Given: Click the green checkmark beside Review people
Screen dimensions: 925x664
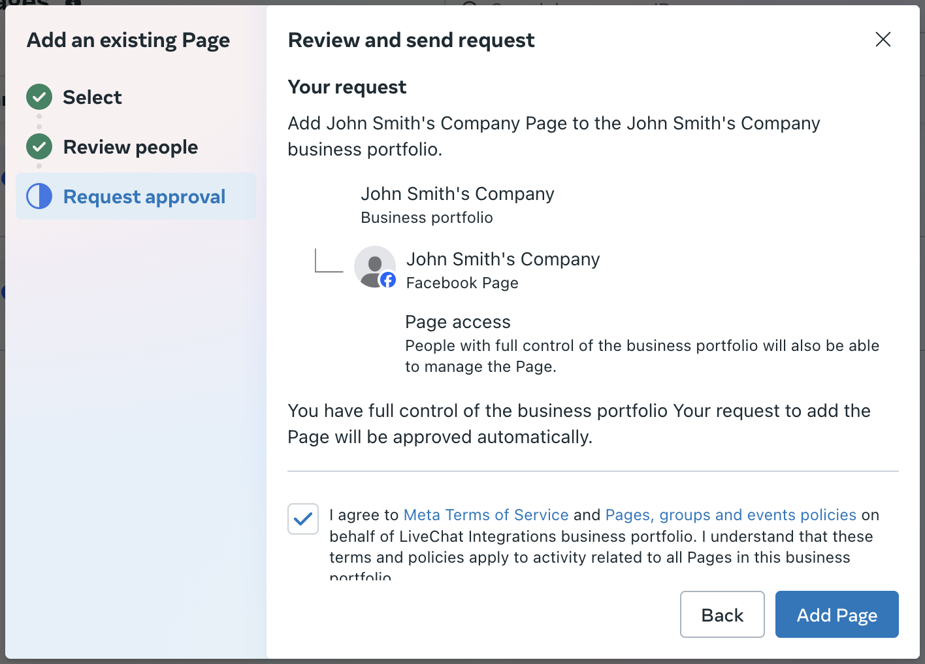Looking at the screenshot, I should (39, 147).
